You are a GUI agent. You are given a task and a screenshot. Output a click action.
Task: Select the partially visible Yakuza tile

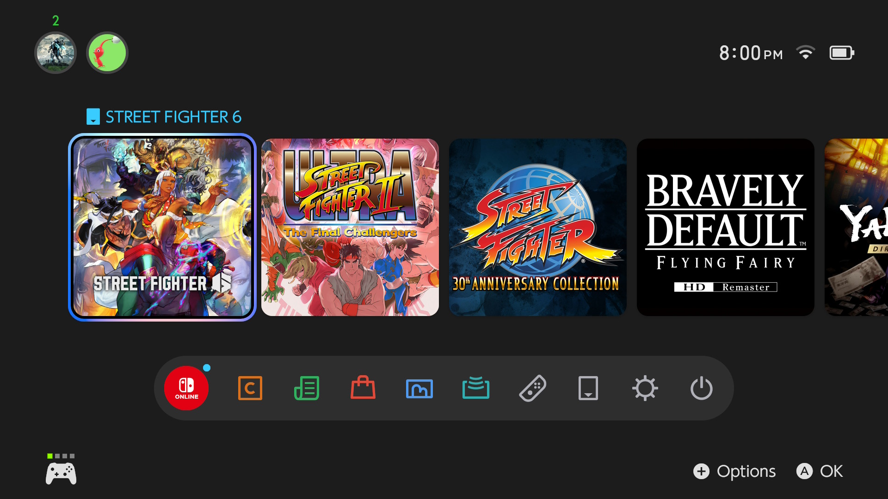856,227
